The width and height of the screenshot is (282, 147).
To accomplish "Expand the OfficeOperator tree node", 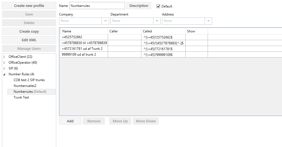I will pos(4,63).
